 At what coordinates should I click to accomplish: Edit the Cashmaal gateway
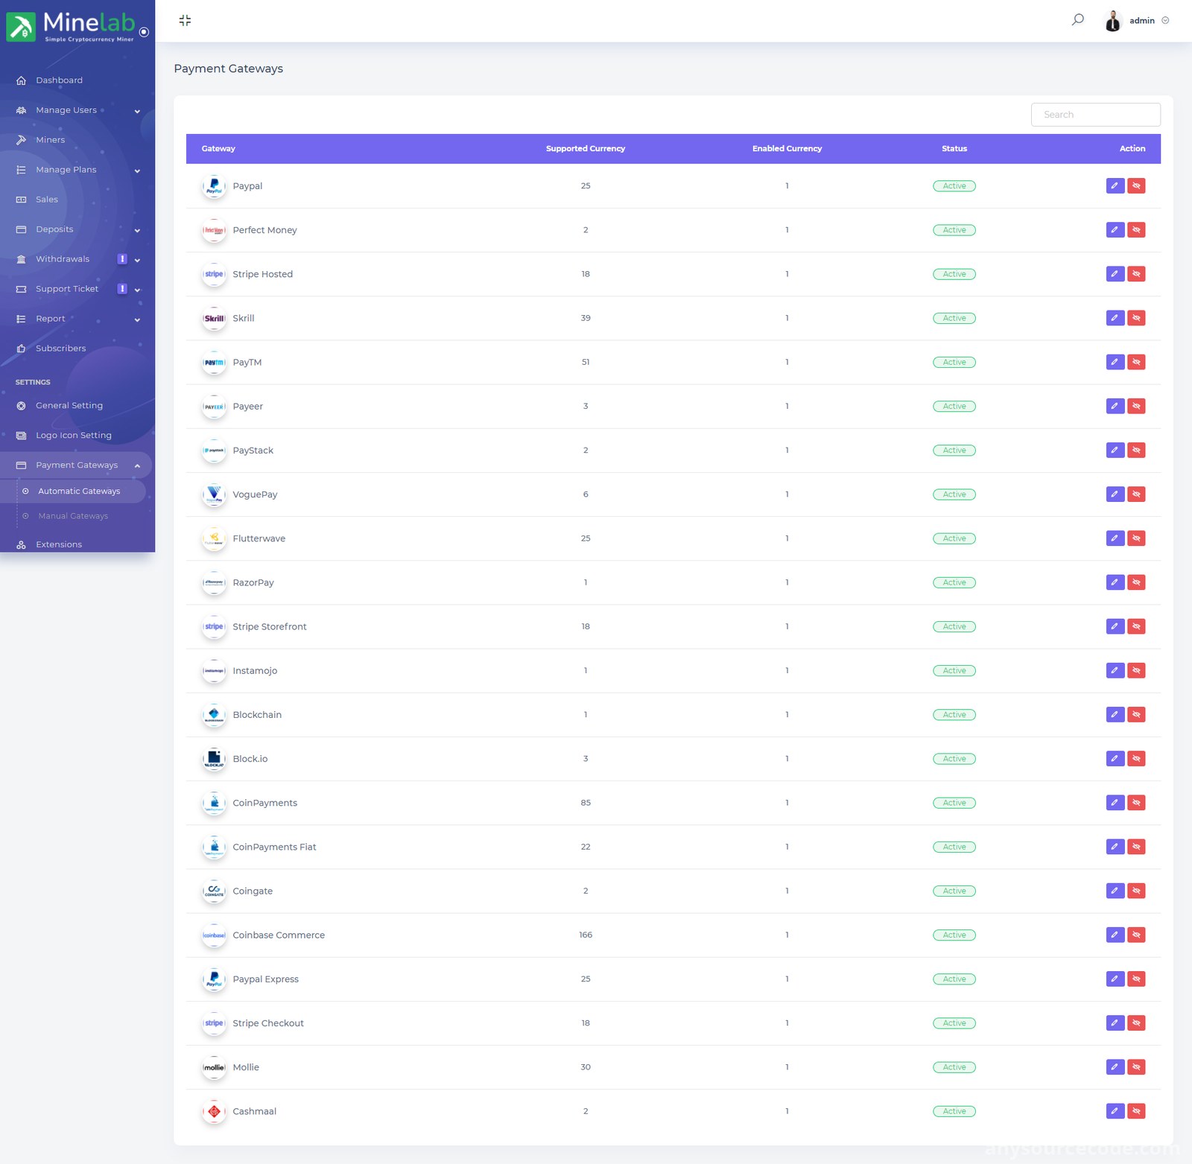click(1115, 1111)
